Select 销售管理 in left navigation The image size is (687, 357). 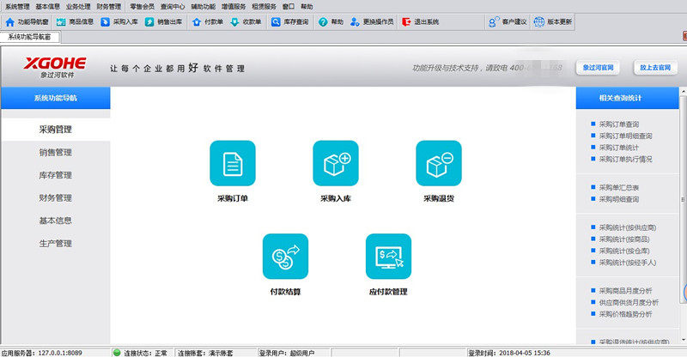click(55, 153)
